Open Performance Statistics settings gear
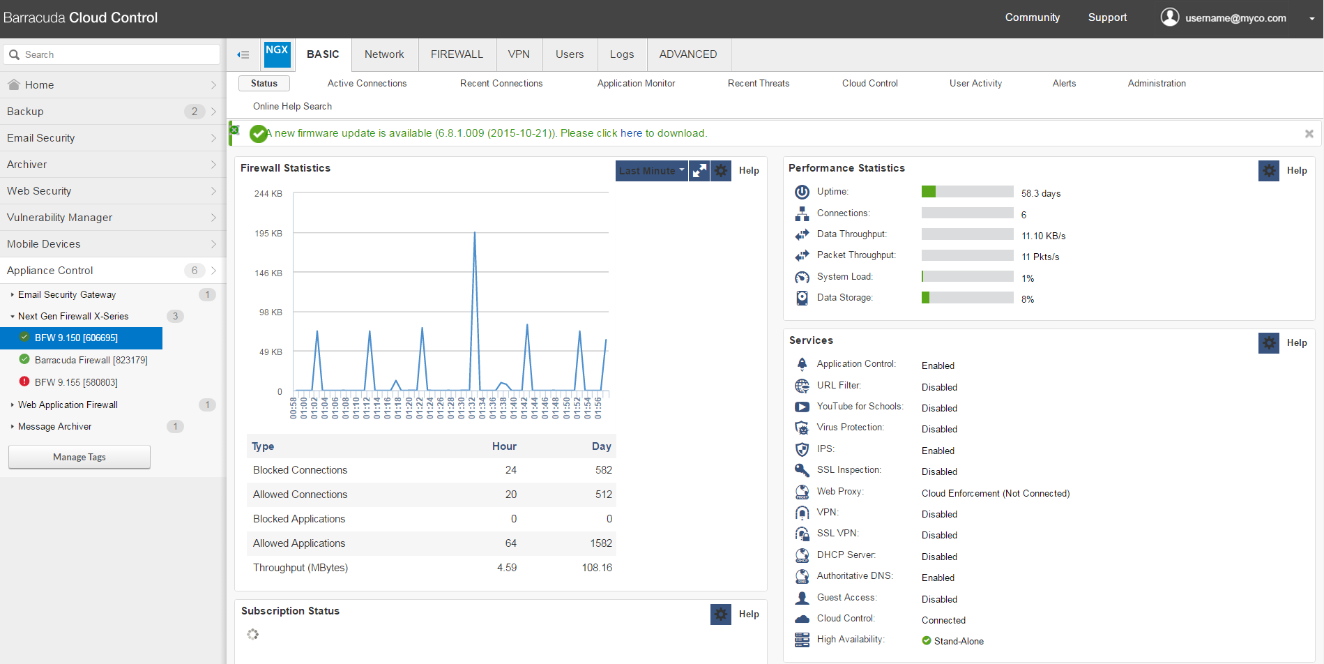The height and width of the screenshot is (664, 1324). coord(1269,170)
